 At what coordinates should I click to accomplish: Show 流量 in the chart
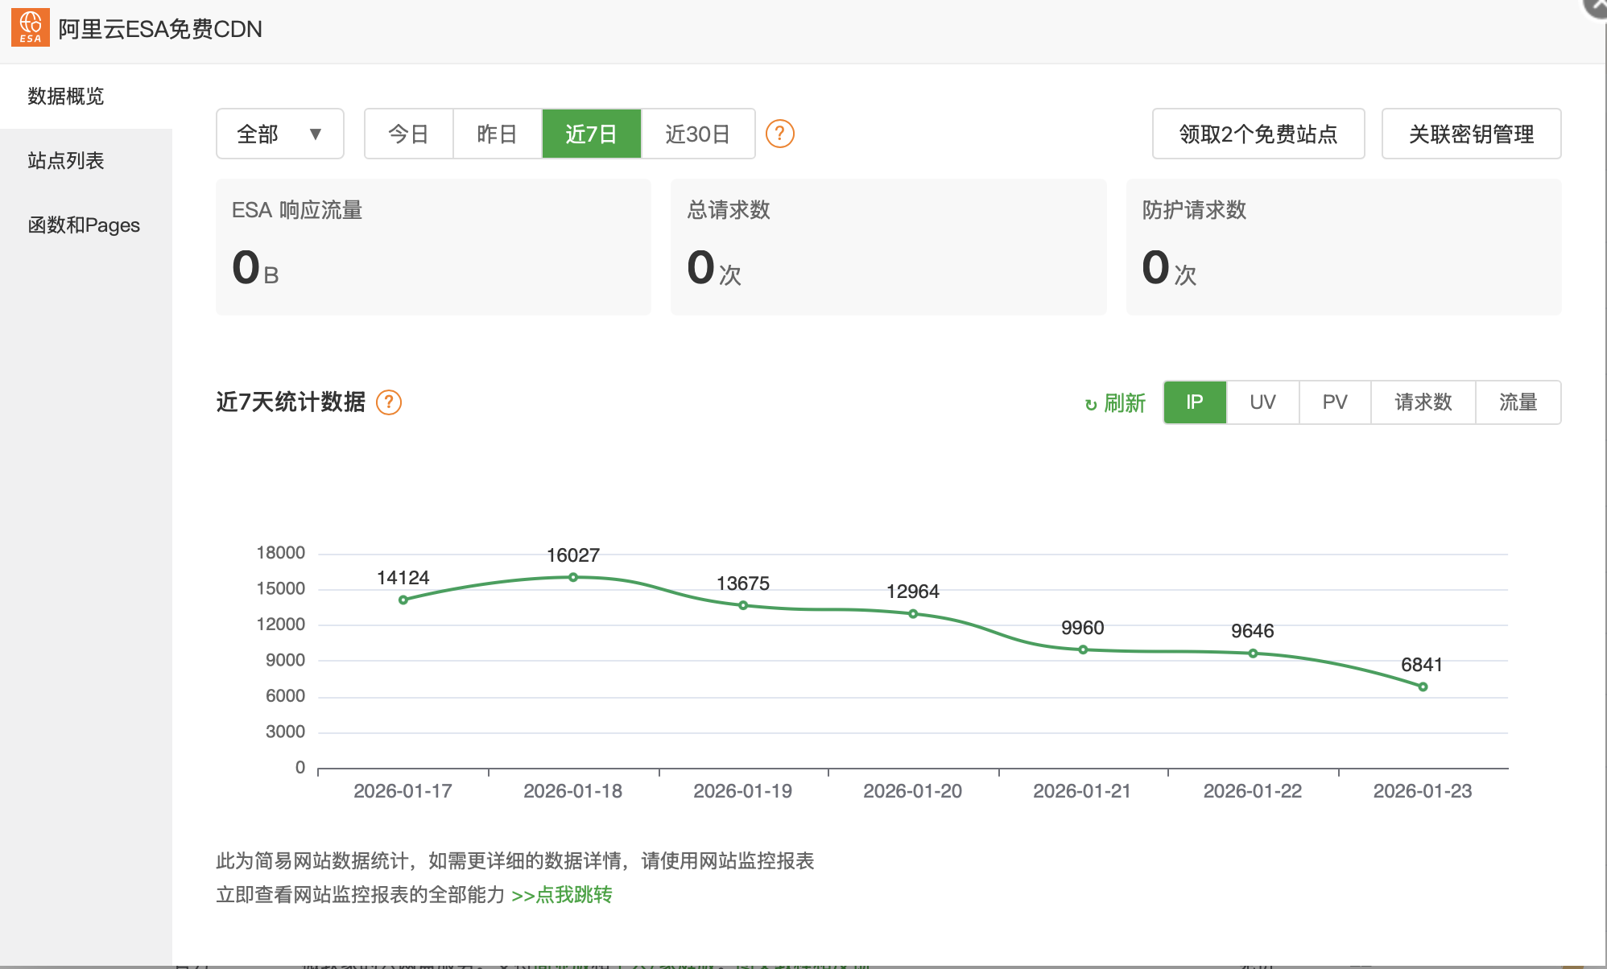coord(1518,402)
